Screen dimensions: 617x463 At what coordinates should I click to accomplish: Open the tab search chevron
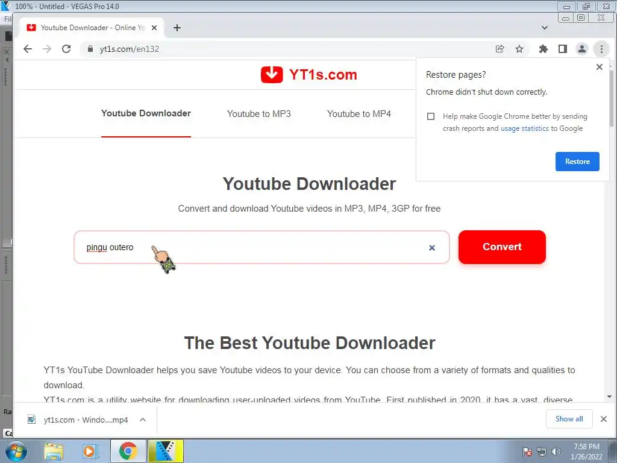pyautogui.click(x=545, y=28)
